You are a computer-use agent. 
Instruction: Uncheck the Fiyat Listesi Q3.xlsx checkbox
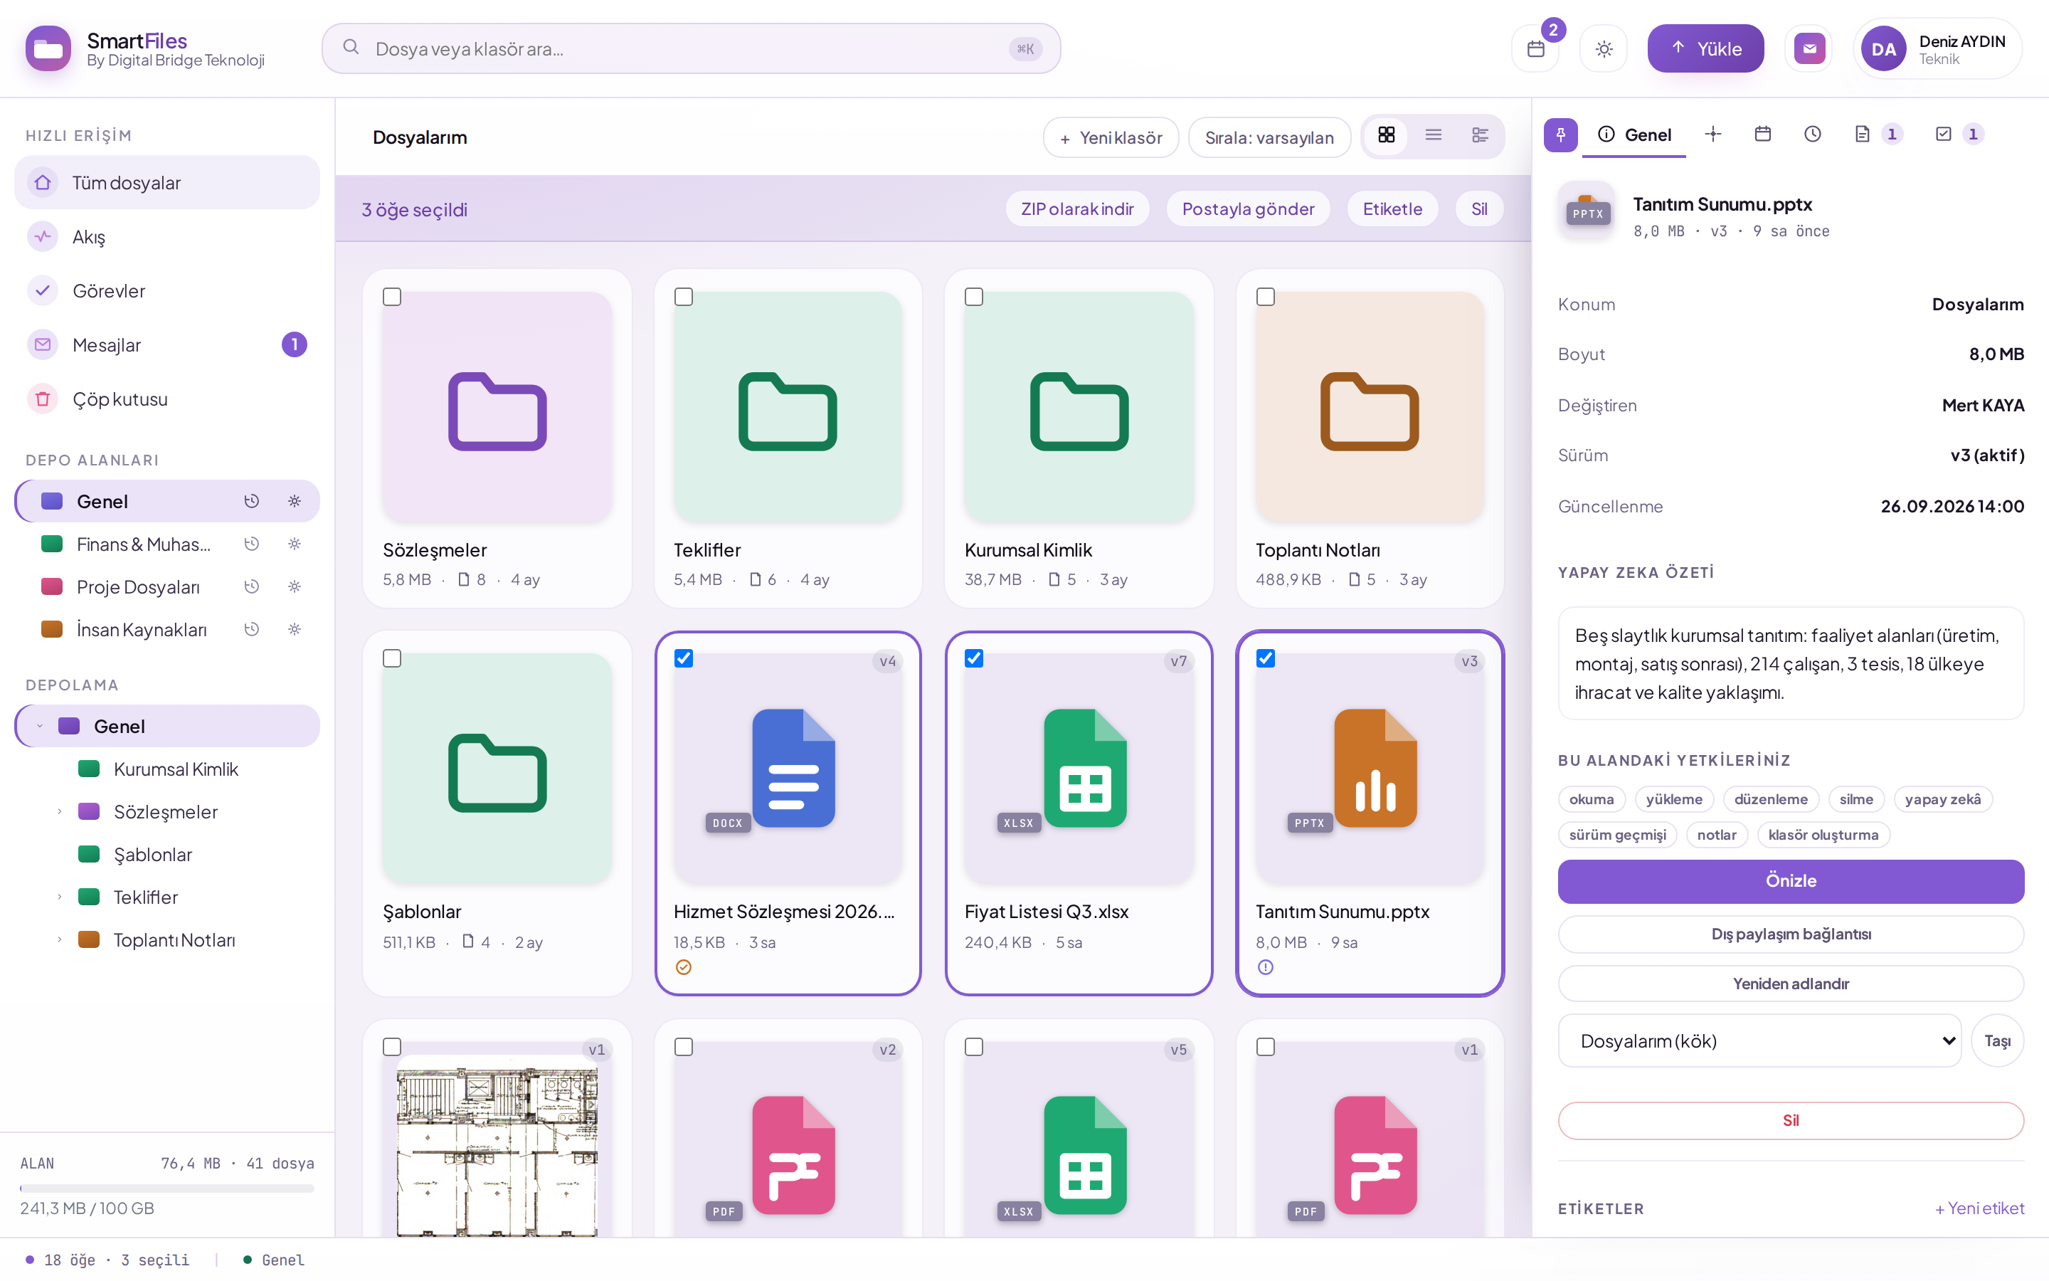click(x=974, y=658)
